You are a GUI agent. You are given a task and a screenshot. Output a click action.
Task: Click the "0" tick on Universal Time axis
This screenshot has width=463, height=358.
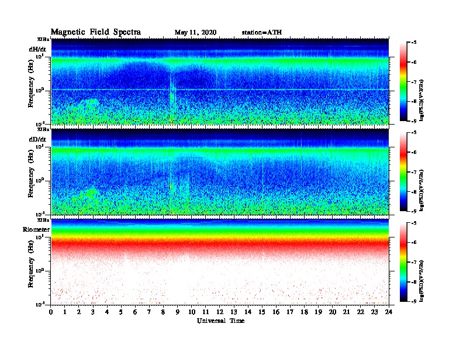51,312
